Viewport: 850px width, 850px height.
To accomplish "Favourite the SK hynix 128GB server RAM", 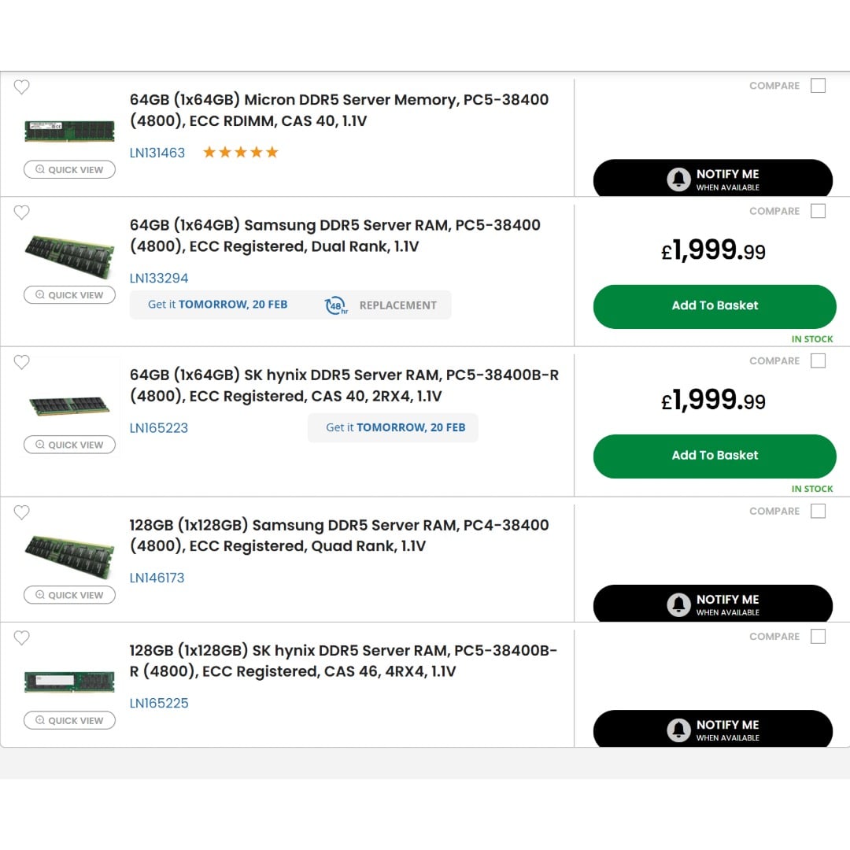I will pyautogui.click(x=21, y=637).
